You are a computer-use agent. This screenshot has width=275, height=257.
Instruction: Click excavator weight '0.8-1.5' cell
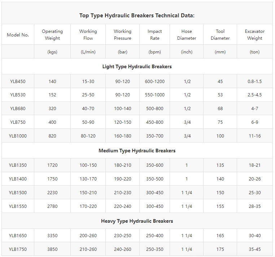pos(255,82)
